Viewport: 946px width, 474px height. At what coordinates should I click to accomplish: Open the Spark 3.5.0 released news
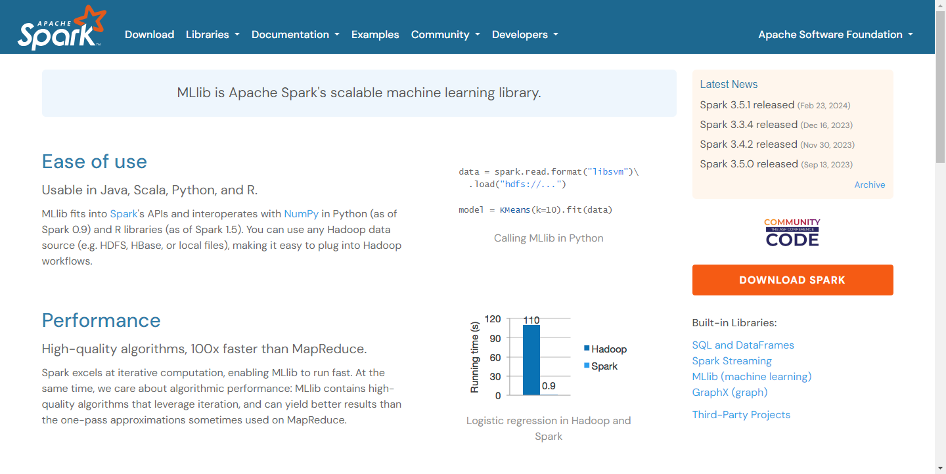click(748, 164)
